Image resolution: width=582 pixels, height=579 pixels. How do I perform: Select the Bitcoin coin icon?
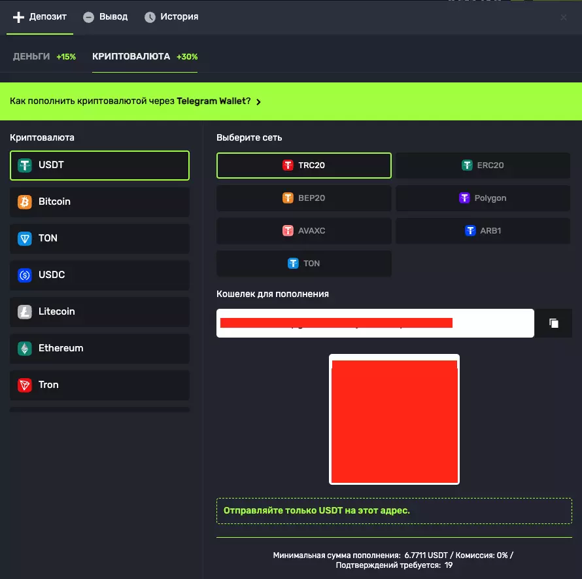coord(24,202)
